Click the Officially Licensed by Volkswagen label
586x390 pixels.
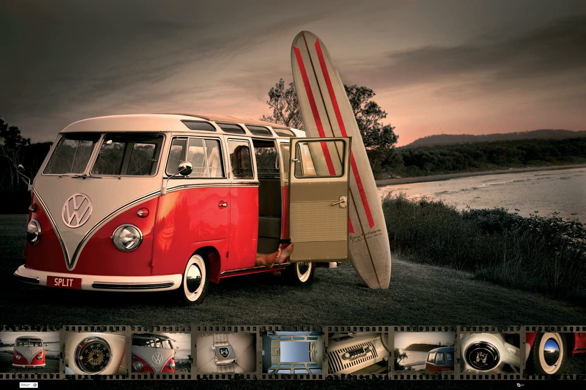(25, 385)
